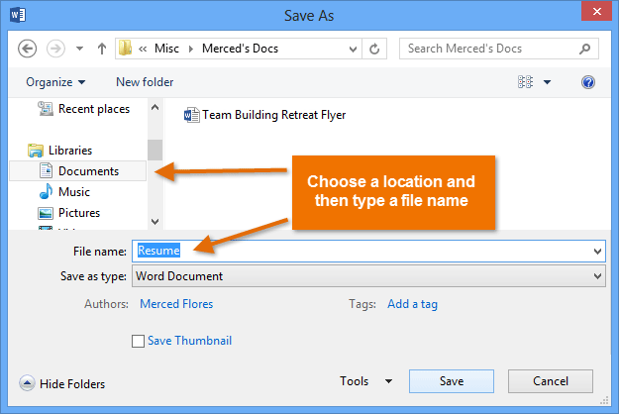Screen dimensions: 619x414
Task: Edit the author Merced Flores
Action: coord(176,304)
